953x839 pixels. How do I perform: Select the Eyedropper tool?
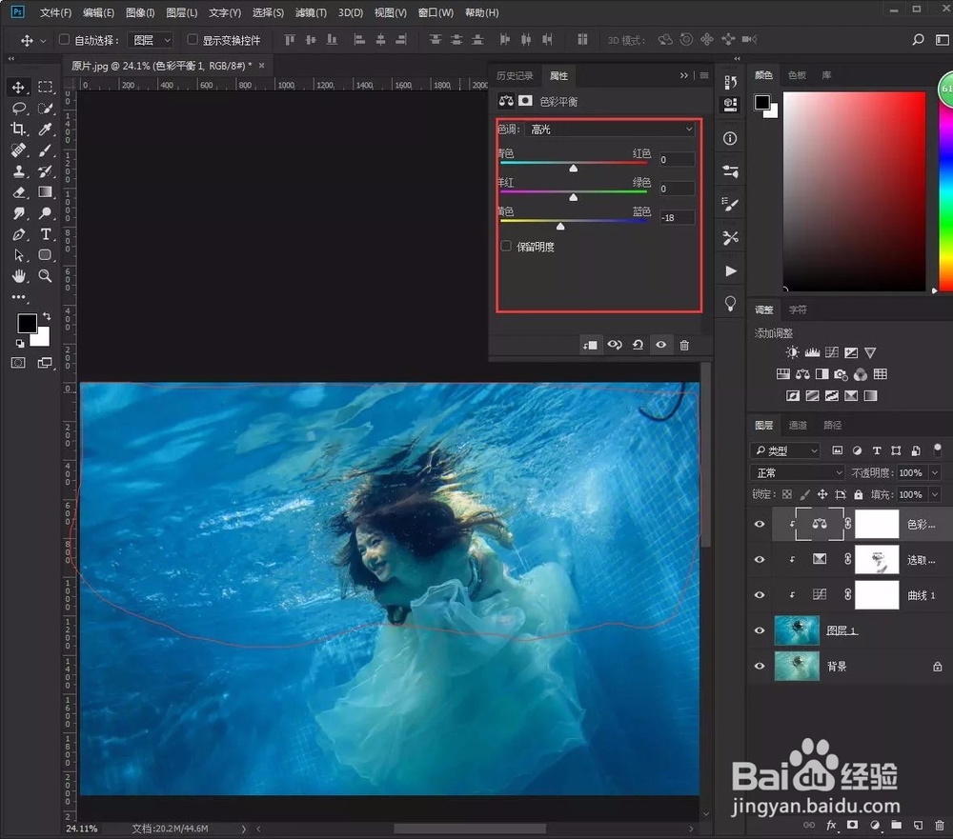45,129
